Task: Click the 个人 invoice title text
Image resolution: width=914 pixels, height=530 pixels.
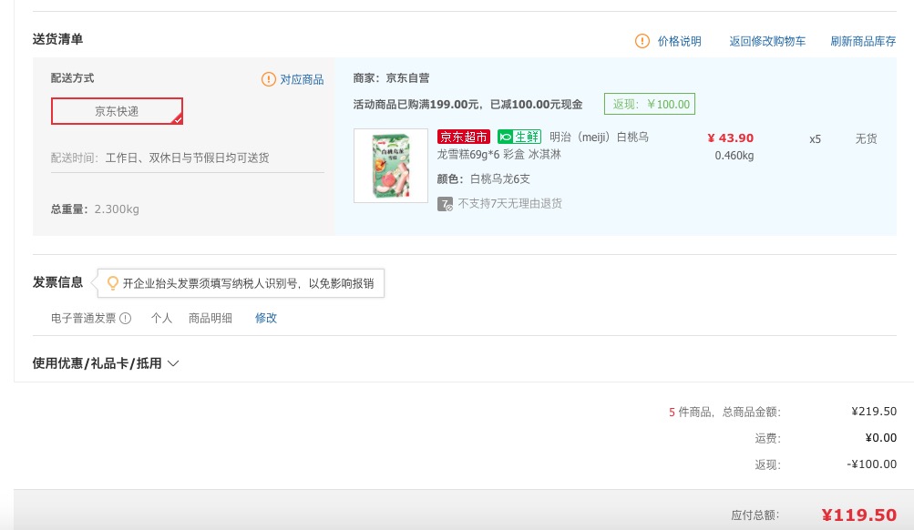Action: (x=161, y=318)
